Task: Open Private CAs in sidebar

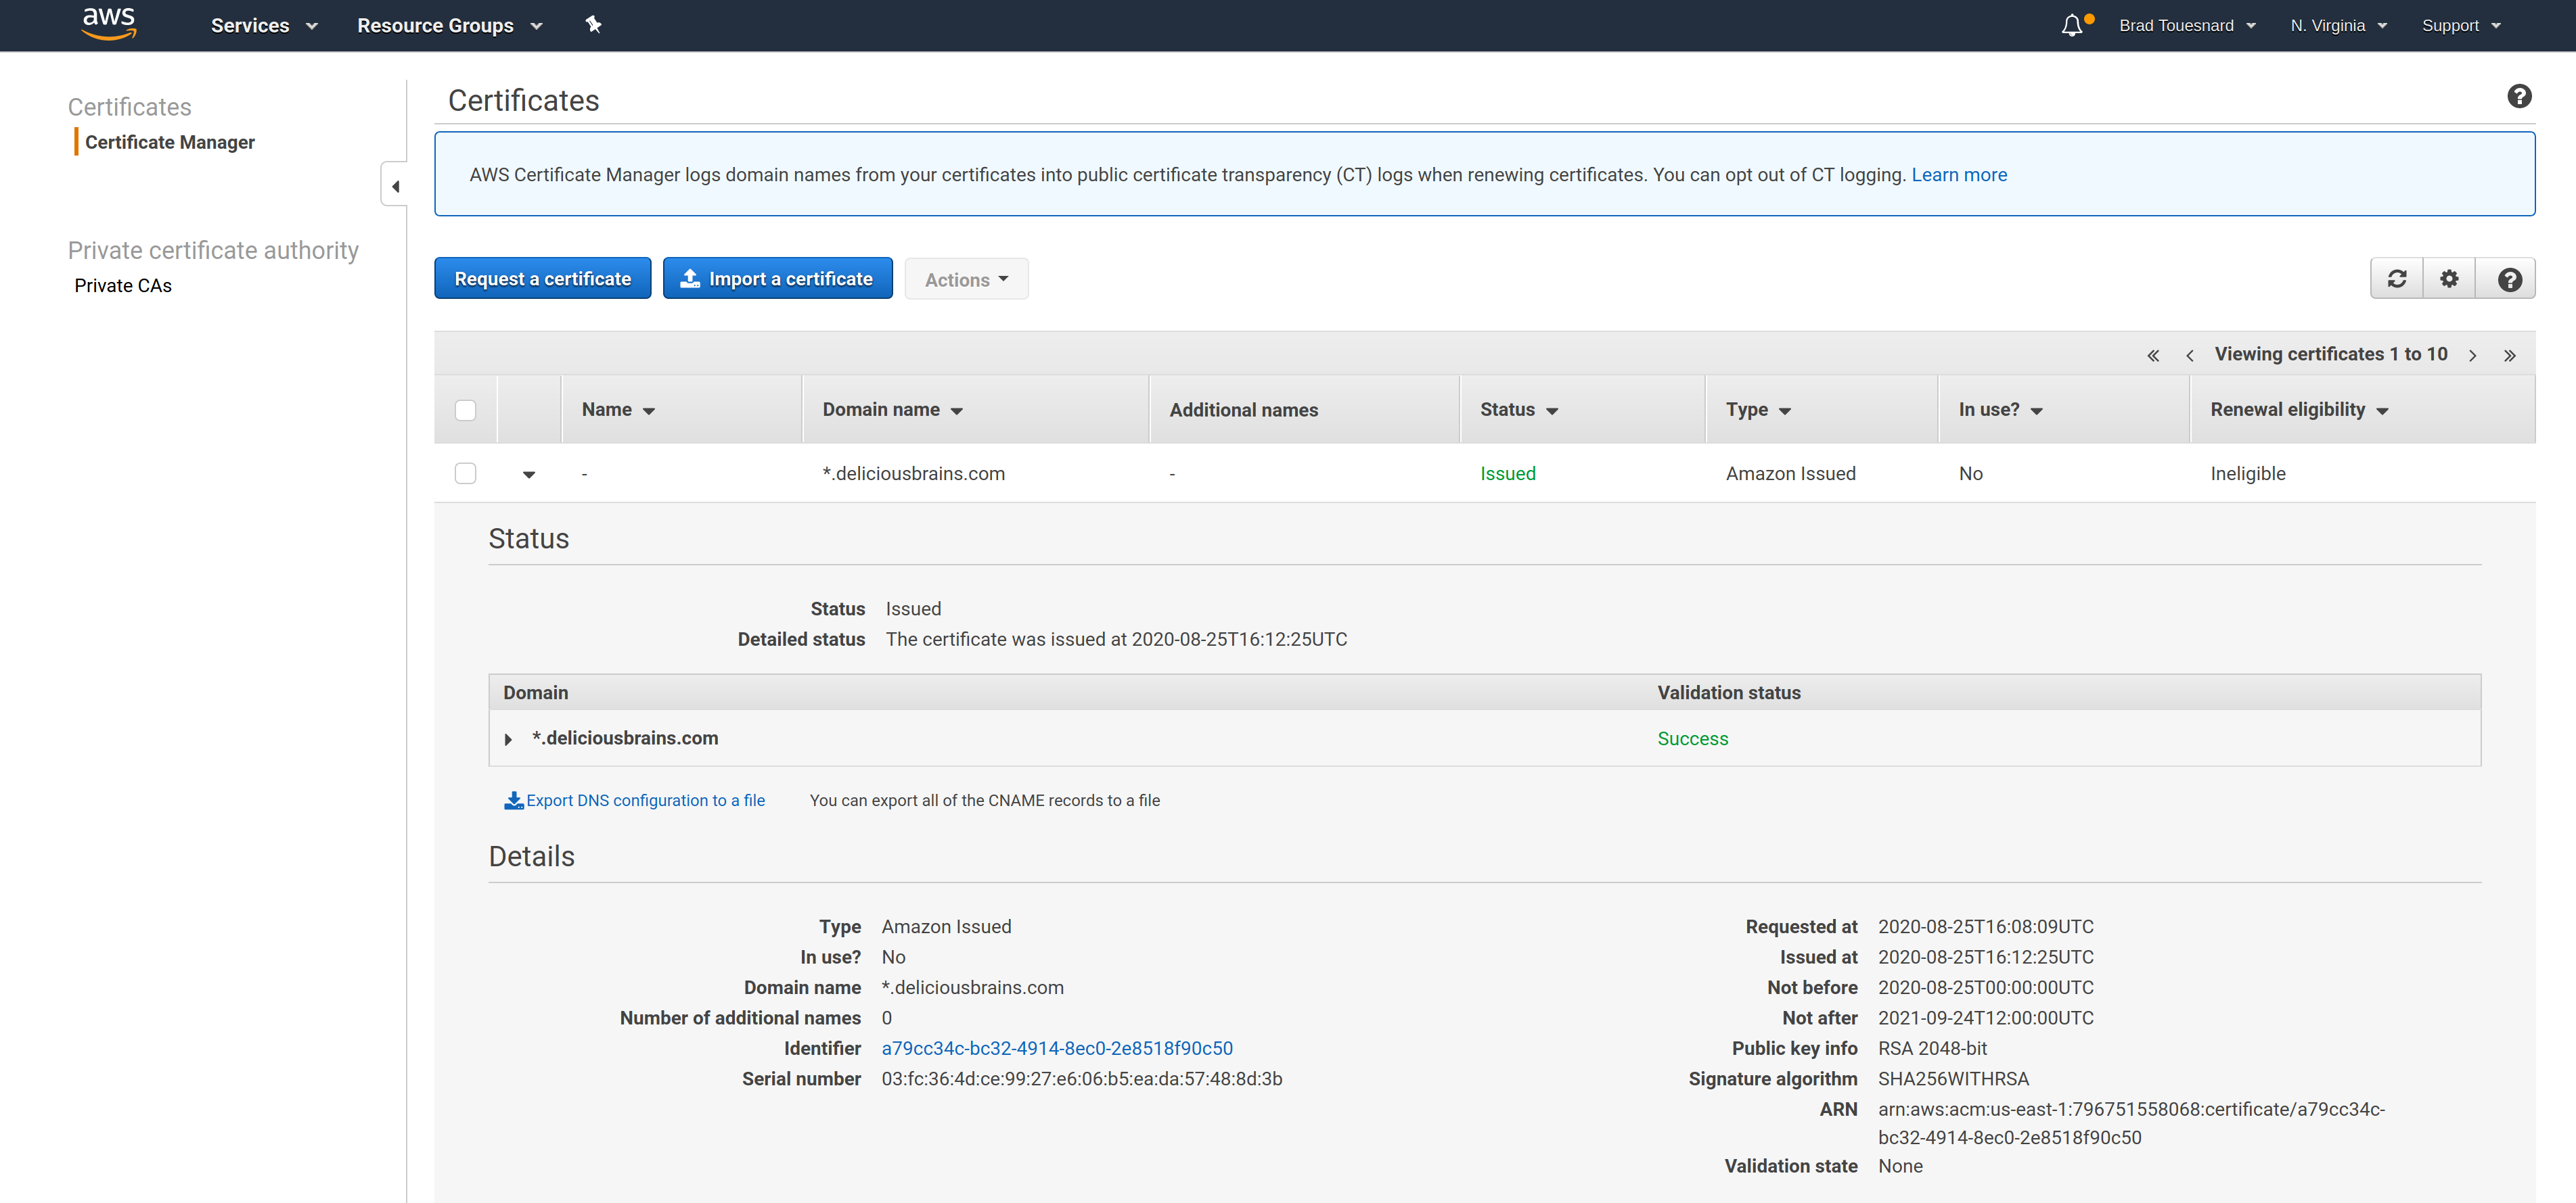Action: 123,286
